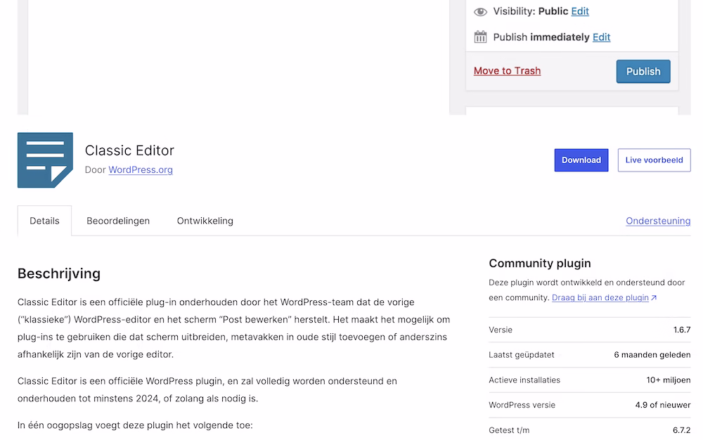Click the Visibility: Public text
The image size is (703, 440).
[530, 11]
